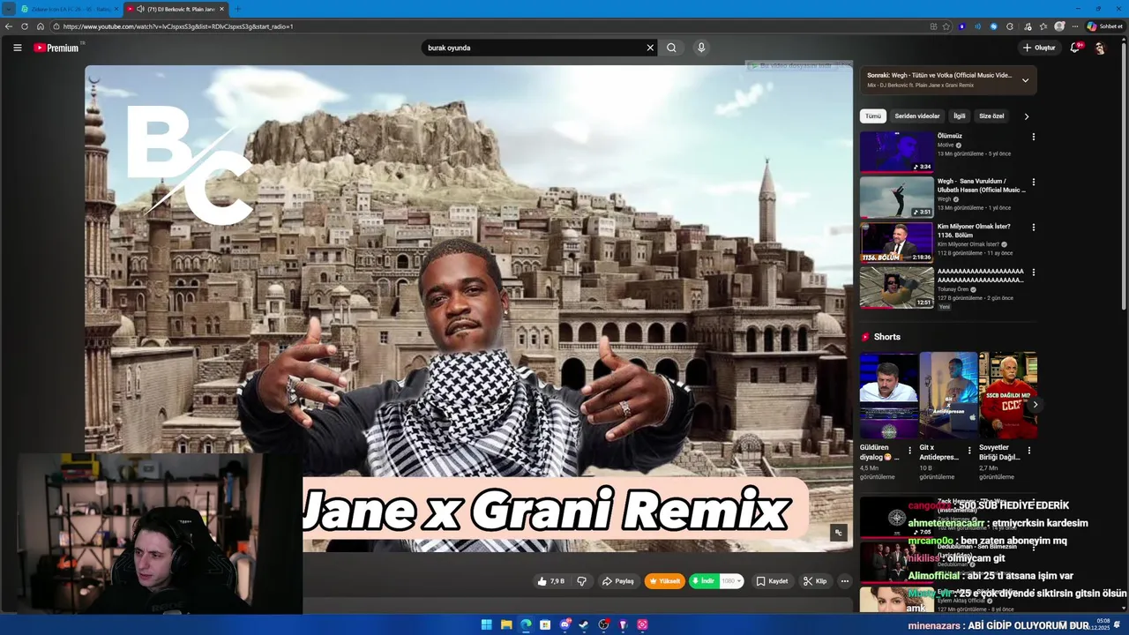This screenshot has height=635, width=1129.
Task: Open options menu for Wegh Sana Vuruldum video
Action: [x=1034, y=182]
